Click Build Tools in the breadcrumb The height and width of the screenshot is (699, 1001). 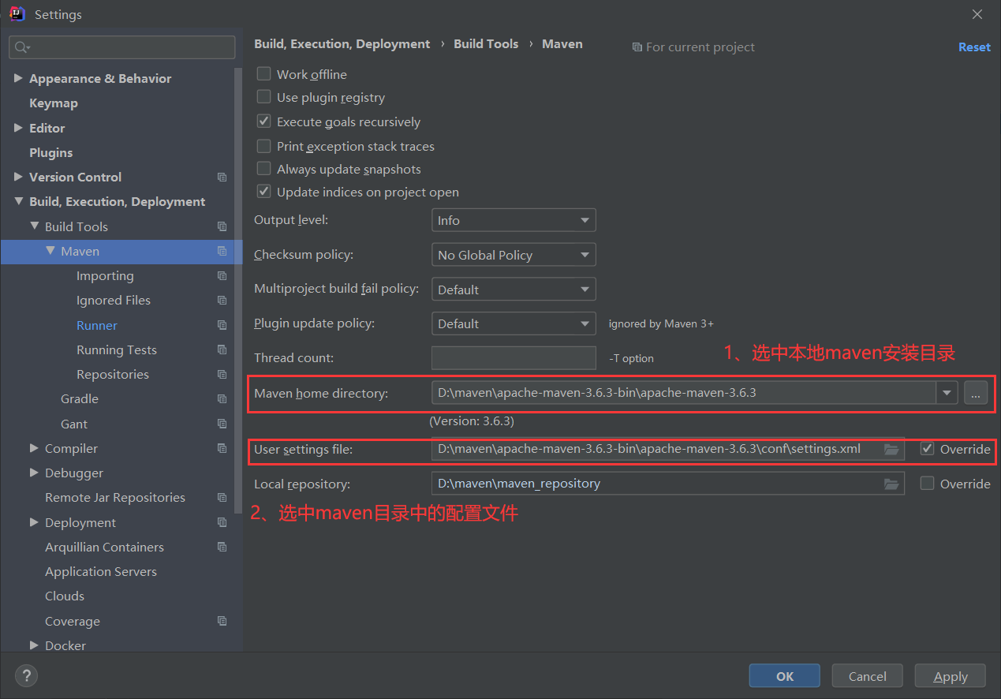[x=486, y=44]
